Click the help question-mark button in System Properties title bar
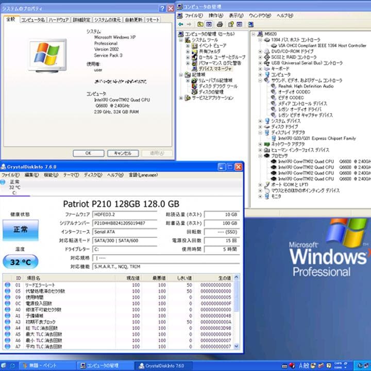 pos(162,9)
